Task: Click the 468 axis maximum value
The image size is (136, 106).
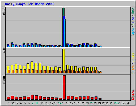Action: pos(4,51)
